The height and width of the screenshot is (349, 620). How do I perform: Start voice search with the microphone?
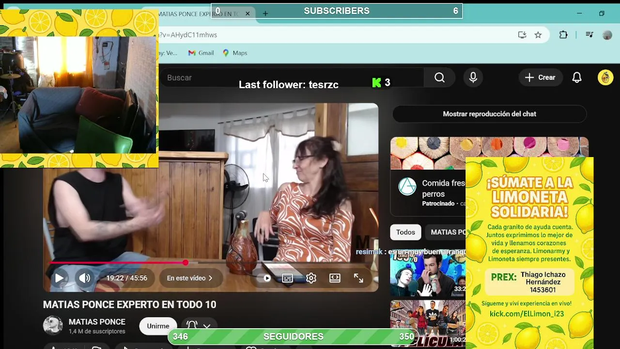pyautogui.click(x=473, y=78)
